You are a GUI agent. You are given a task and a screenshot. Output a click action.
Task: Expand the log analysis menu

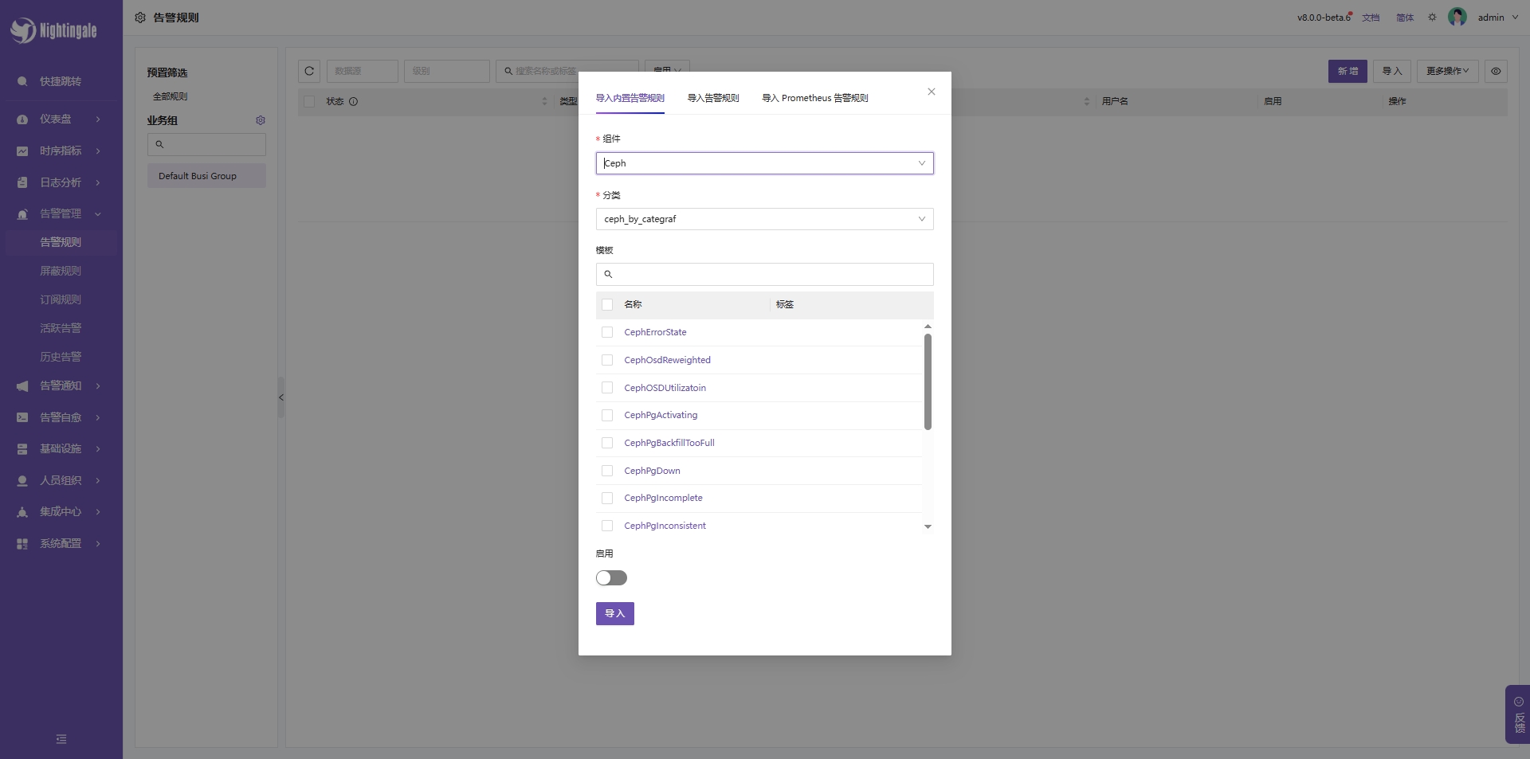tap(98, 182)
